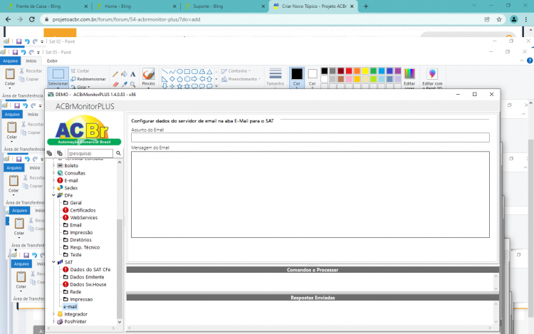Click into the Assunto do Email field

click(310, 137)
